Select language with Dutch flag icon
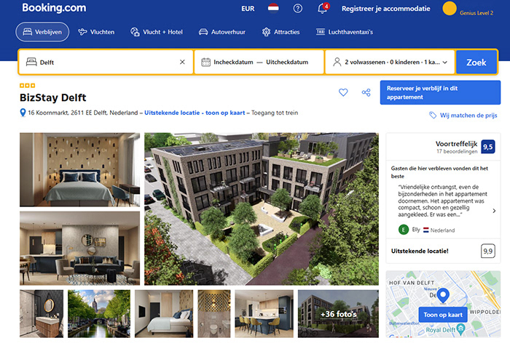Image resolution: width=510 pixels, height=343 pixels. click(x=273, y=8)
